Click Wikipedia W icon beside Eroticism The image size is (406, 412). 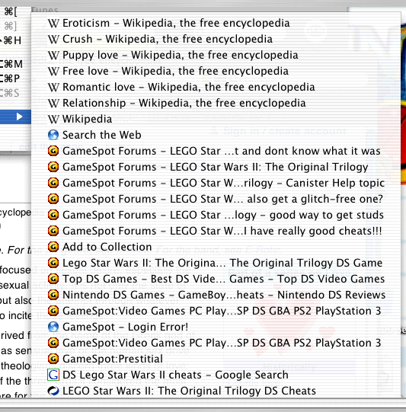point(53,24)
